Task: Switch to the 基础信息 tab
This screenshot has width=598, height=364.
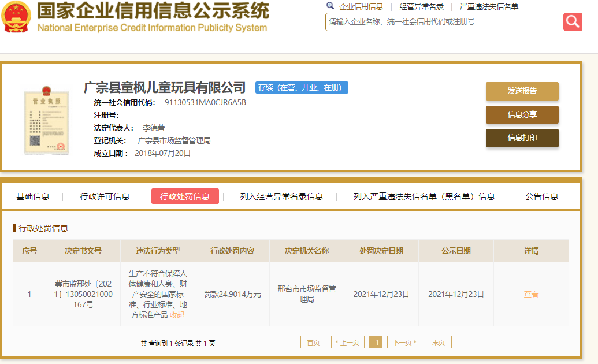Action: pyautogui.click(x=33, y=196)
